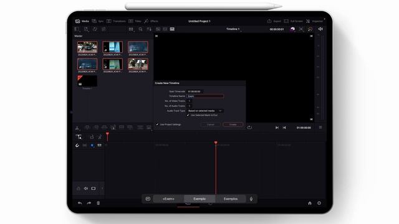Toggle the media pool panel layout icon
Viewport: 399px width, 224px height.
pyautogui.click(x=77, y=29)
